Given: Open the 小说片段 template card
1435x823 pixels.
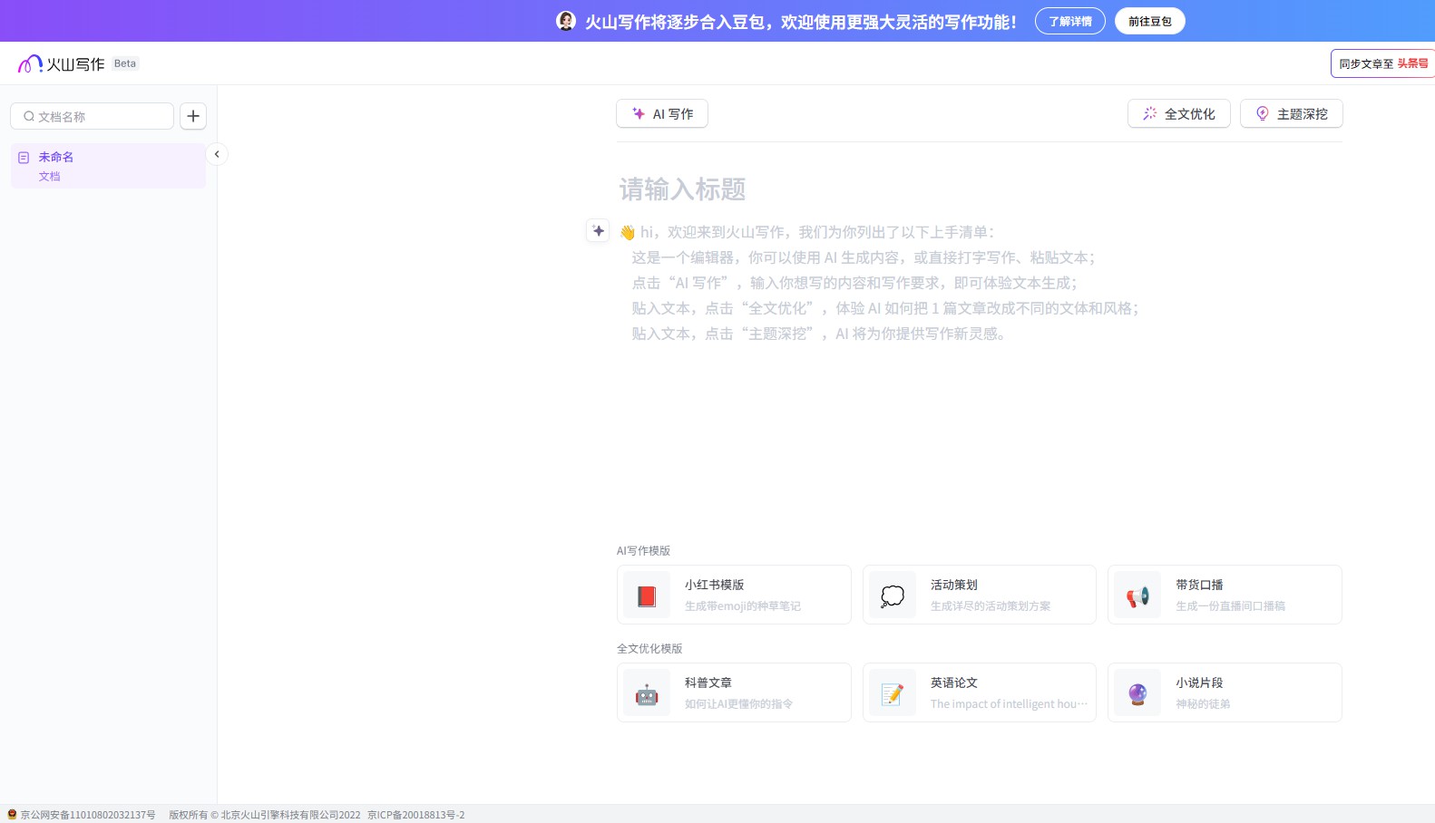Looking at the screenshot, I should pos(1225,692).
